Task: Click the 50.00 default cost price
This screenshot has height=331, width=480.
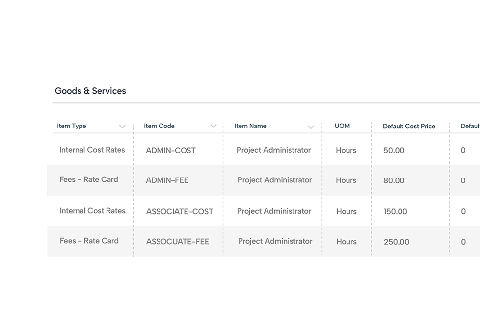Action: coord(394,151)
